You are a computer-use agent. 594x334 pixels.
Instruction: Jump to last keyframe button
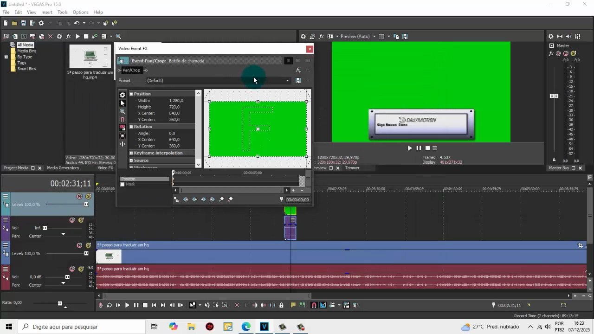point(212,199)
